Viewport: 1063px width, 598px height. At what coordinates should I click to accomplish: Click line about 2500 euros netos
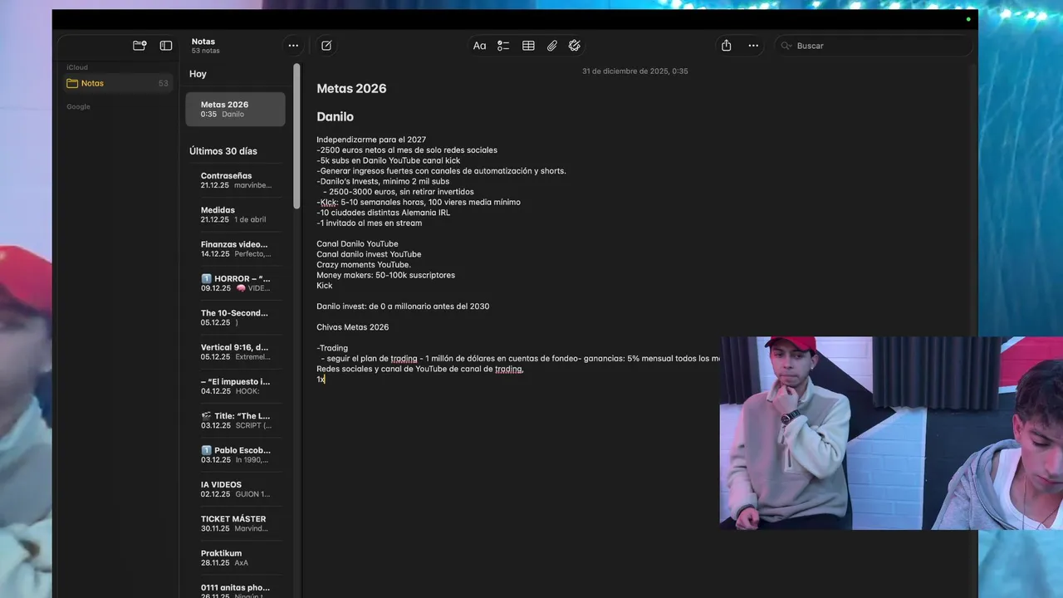(x=407, y=150)
